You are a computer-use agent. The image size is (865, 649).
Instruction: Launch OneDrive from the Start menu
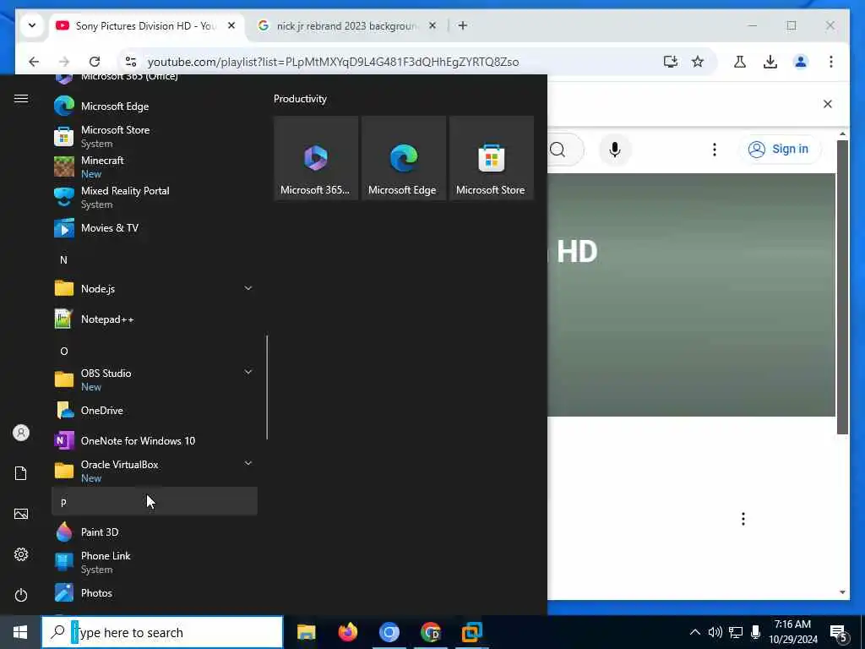(x=155, y=411)
